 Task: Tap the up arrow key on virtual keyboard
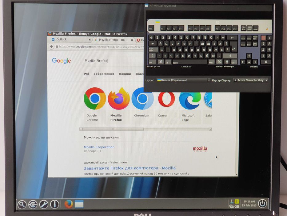pos(249,56)
